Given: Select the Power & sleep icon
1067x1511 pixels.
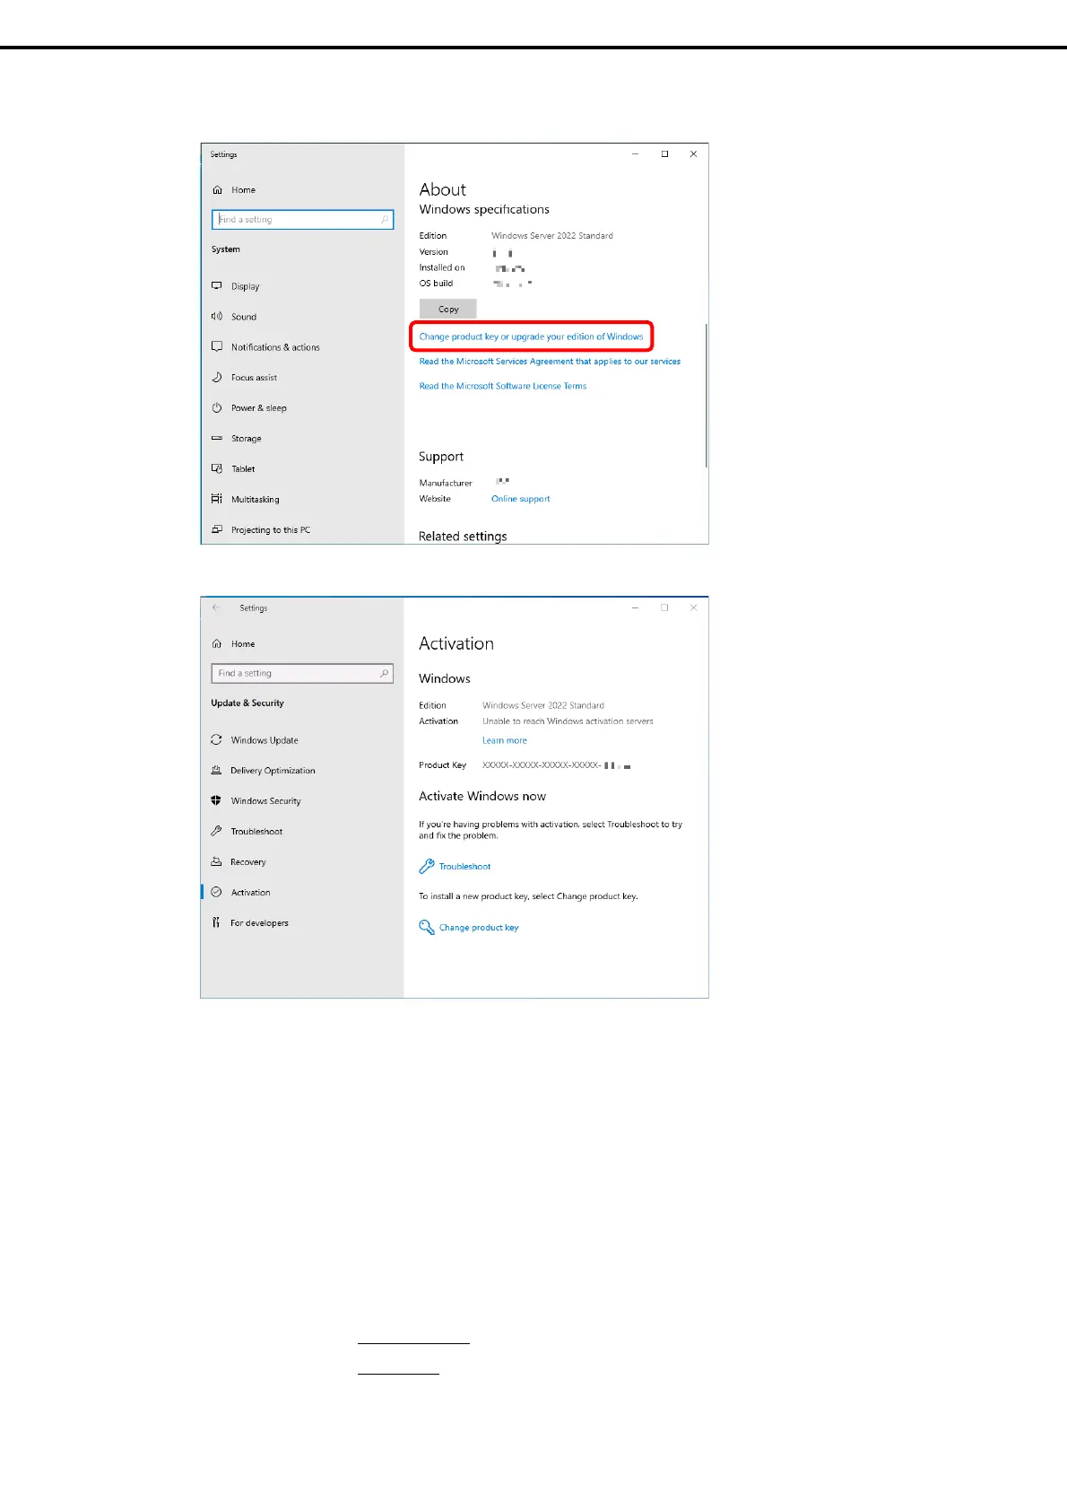Looking at the screenshot, I should (x=217, y=408).
